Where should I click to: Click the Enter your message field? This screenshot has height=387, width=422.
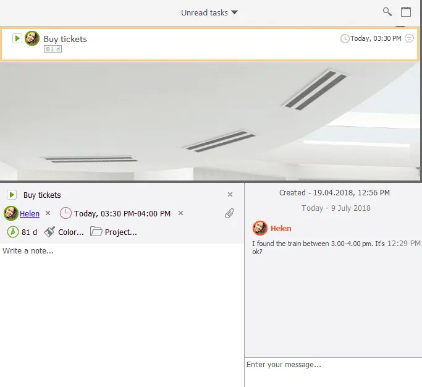click(x=333, y=371)
